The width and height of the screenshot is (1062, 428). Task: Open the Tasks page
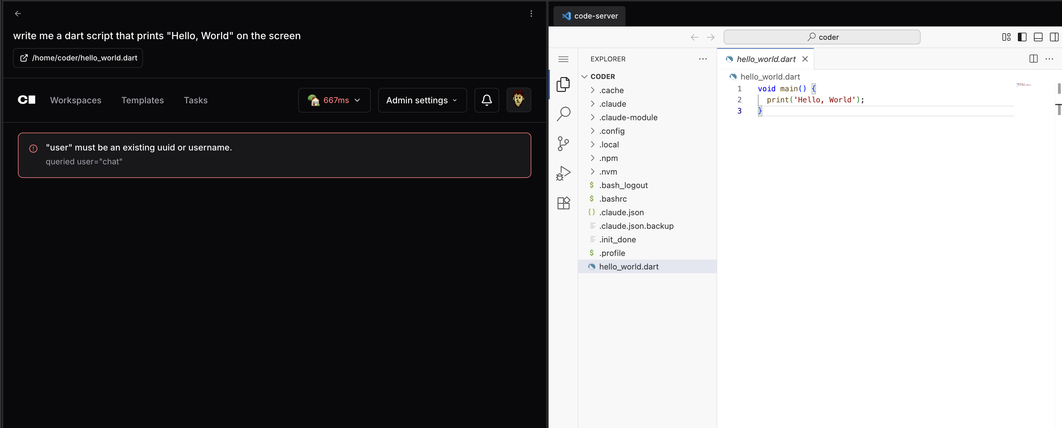tap(196, 100)
